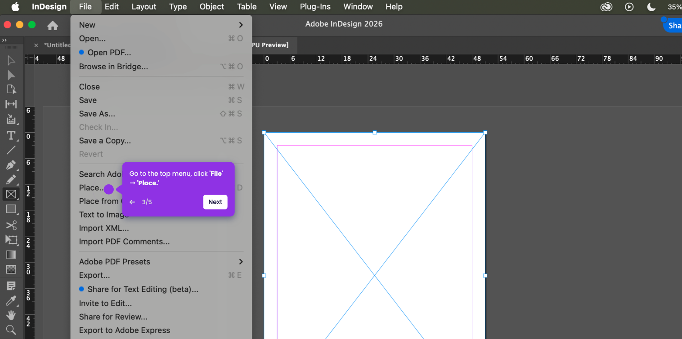Open the Object menu
This screenshot has height=339, width=682.
(x=212, y=7)
